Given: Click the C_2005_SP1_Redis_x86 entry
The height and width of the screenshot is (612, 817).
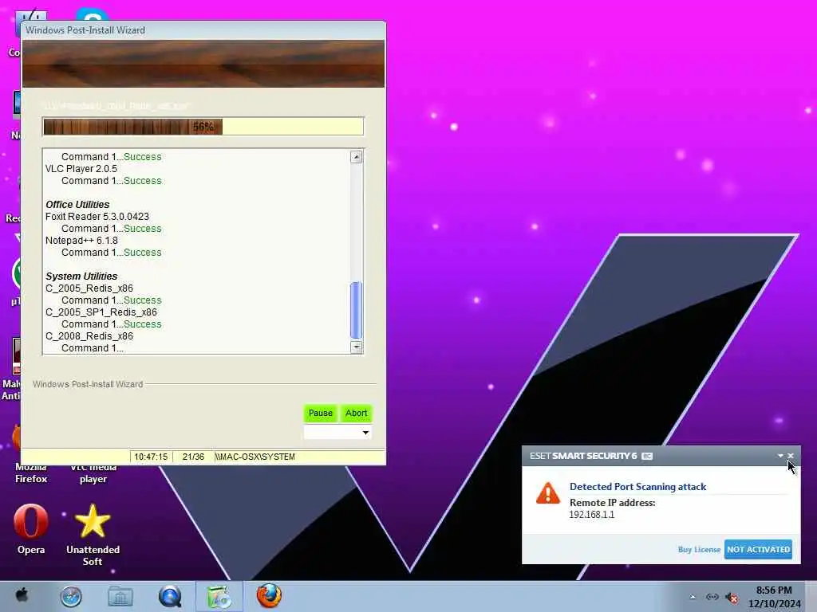Looking at the screenshot, I should click(101, 312).
